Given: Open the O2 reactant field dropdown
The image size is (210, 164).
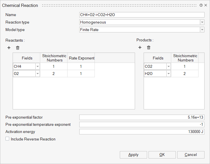Looking at the screenshot, I should click(x=37, y=74).
